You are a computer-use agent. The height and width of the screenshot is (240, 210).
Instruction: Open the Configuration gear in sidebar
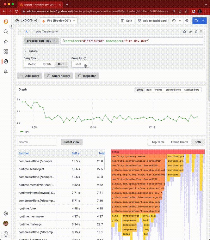6,213
